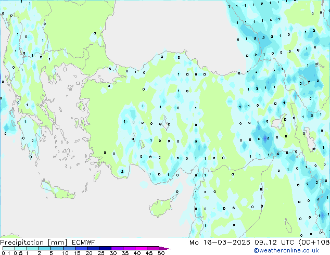
Task: Select the 10–15 mm legend color swatch
Action: [69, 248]
